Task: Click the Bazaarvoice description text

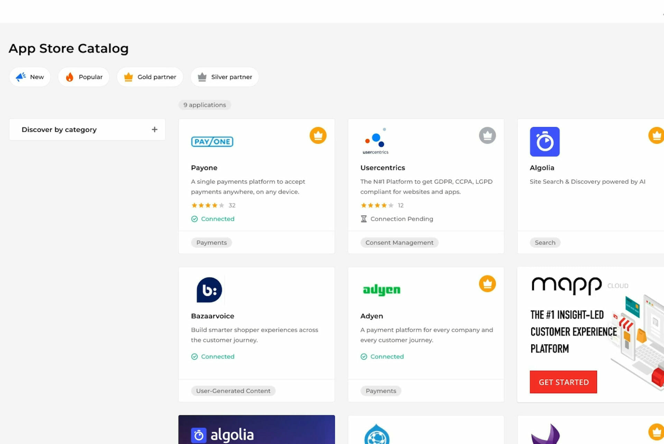Action: [x=254, y=335]
